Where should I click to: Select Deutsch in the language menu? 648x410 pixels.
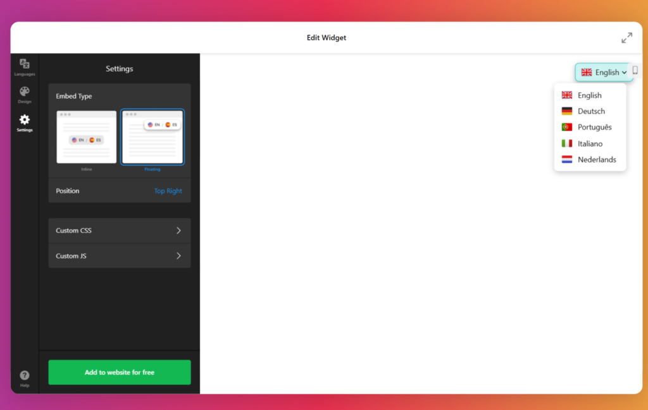[591, 111]
